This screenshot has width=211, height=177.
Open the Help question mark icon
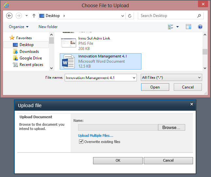point(200,27)
